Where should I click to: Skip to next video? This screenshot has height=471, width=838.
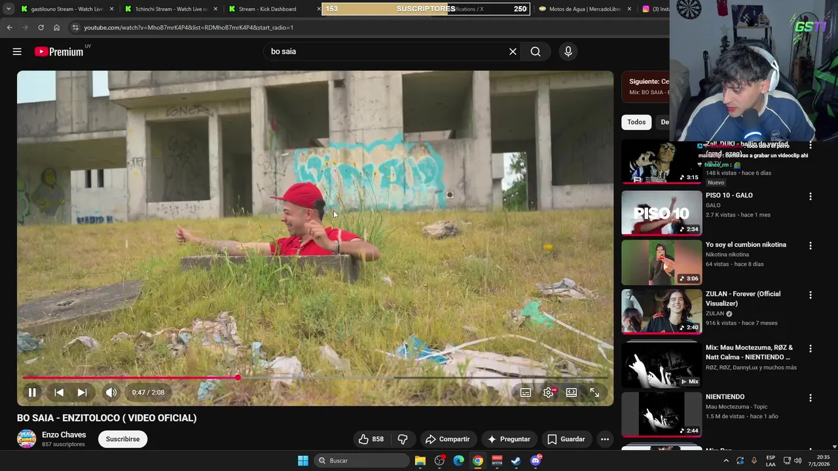(82, 392)
